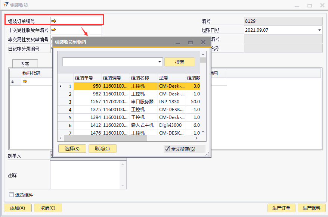Click the 生产订单 button

(x=281, y=208)
